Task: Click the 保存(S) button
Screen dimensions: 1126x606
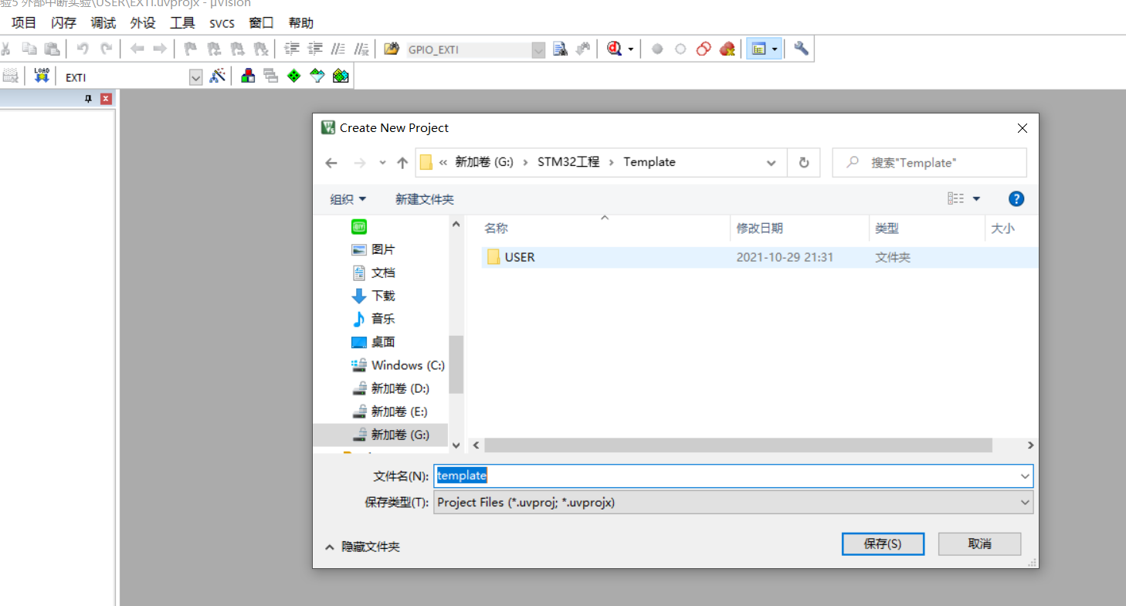Action: 883,543
